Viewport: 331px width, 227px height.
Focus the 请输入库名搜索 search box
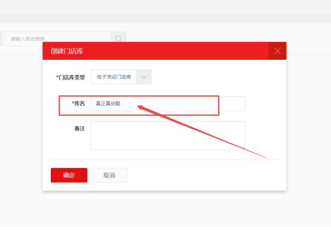[x=58, y=39]
